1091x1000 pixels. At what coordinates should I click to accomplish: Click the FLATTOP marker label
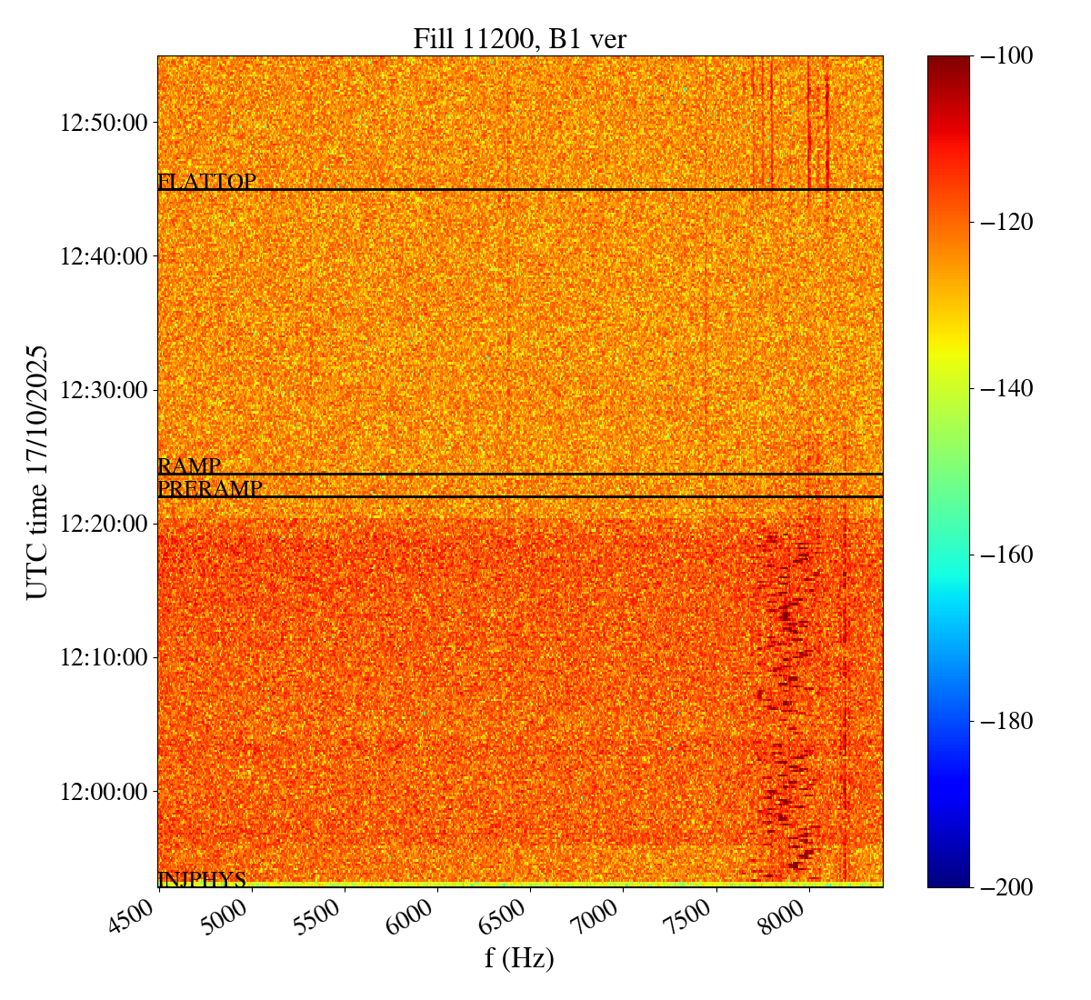(x=206, y=182)
